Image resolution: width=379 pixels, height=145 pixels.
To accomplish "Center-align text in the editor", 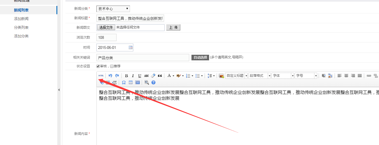I will 346,76.
